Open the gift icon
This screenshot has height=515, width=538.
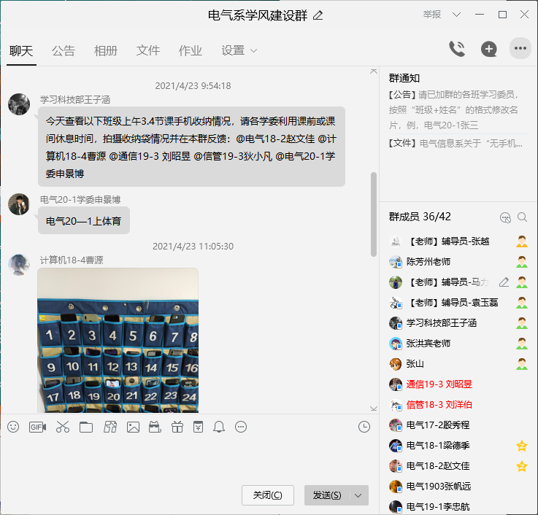pos(177,427)
